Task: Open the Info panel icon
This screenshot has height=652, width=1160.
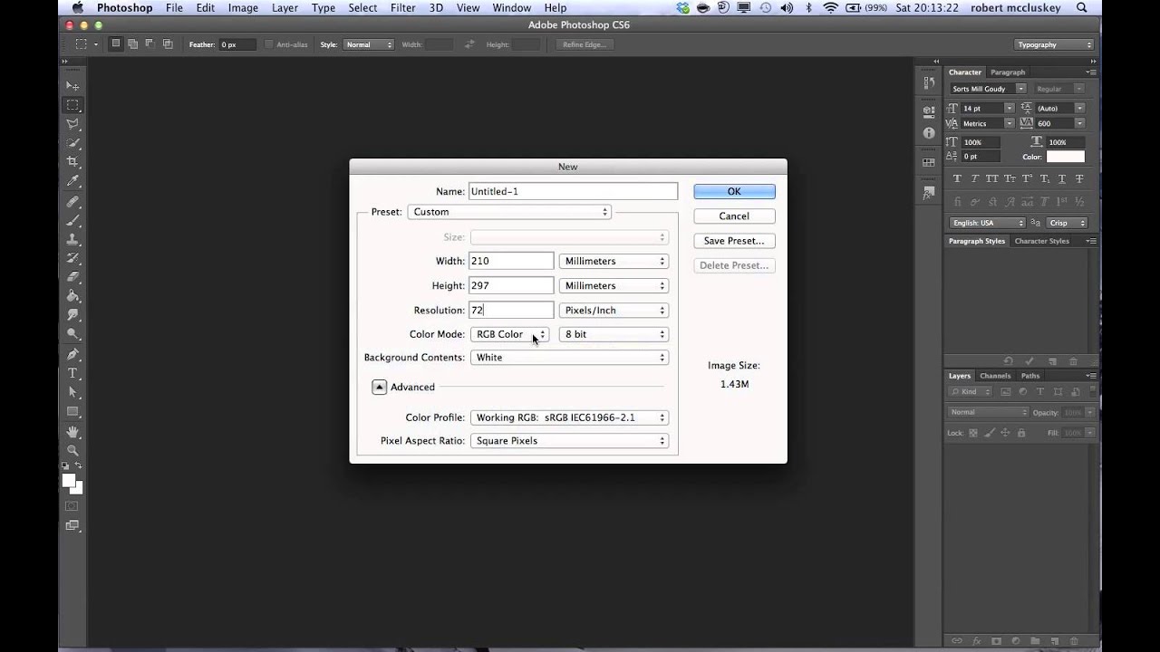Action: (929, 133)
